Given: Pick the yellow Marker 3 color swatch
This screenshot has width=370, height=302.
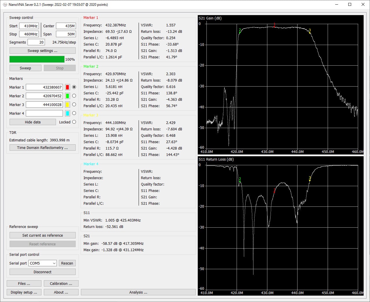Looking at the screenshot, I should coord(68,105).
